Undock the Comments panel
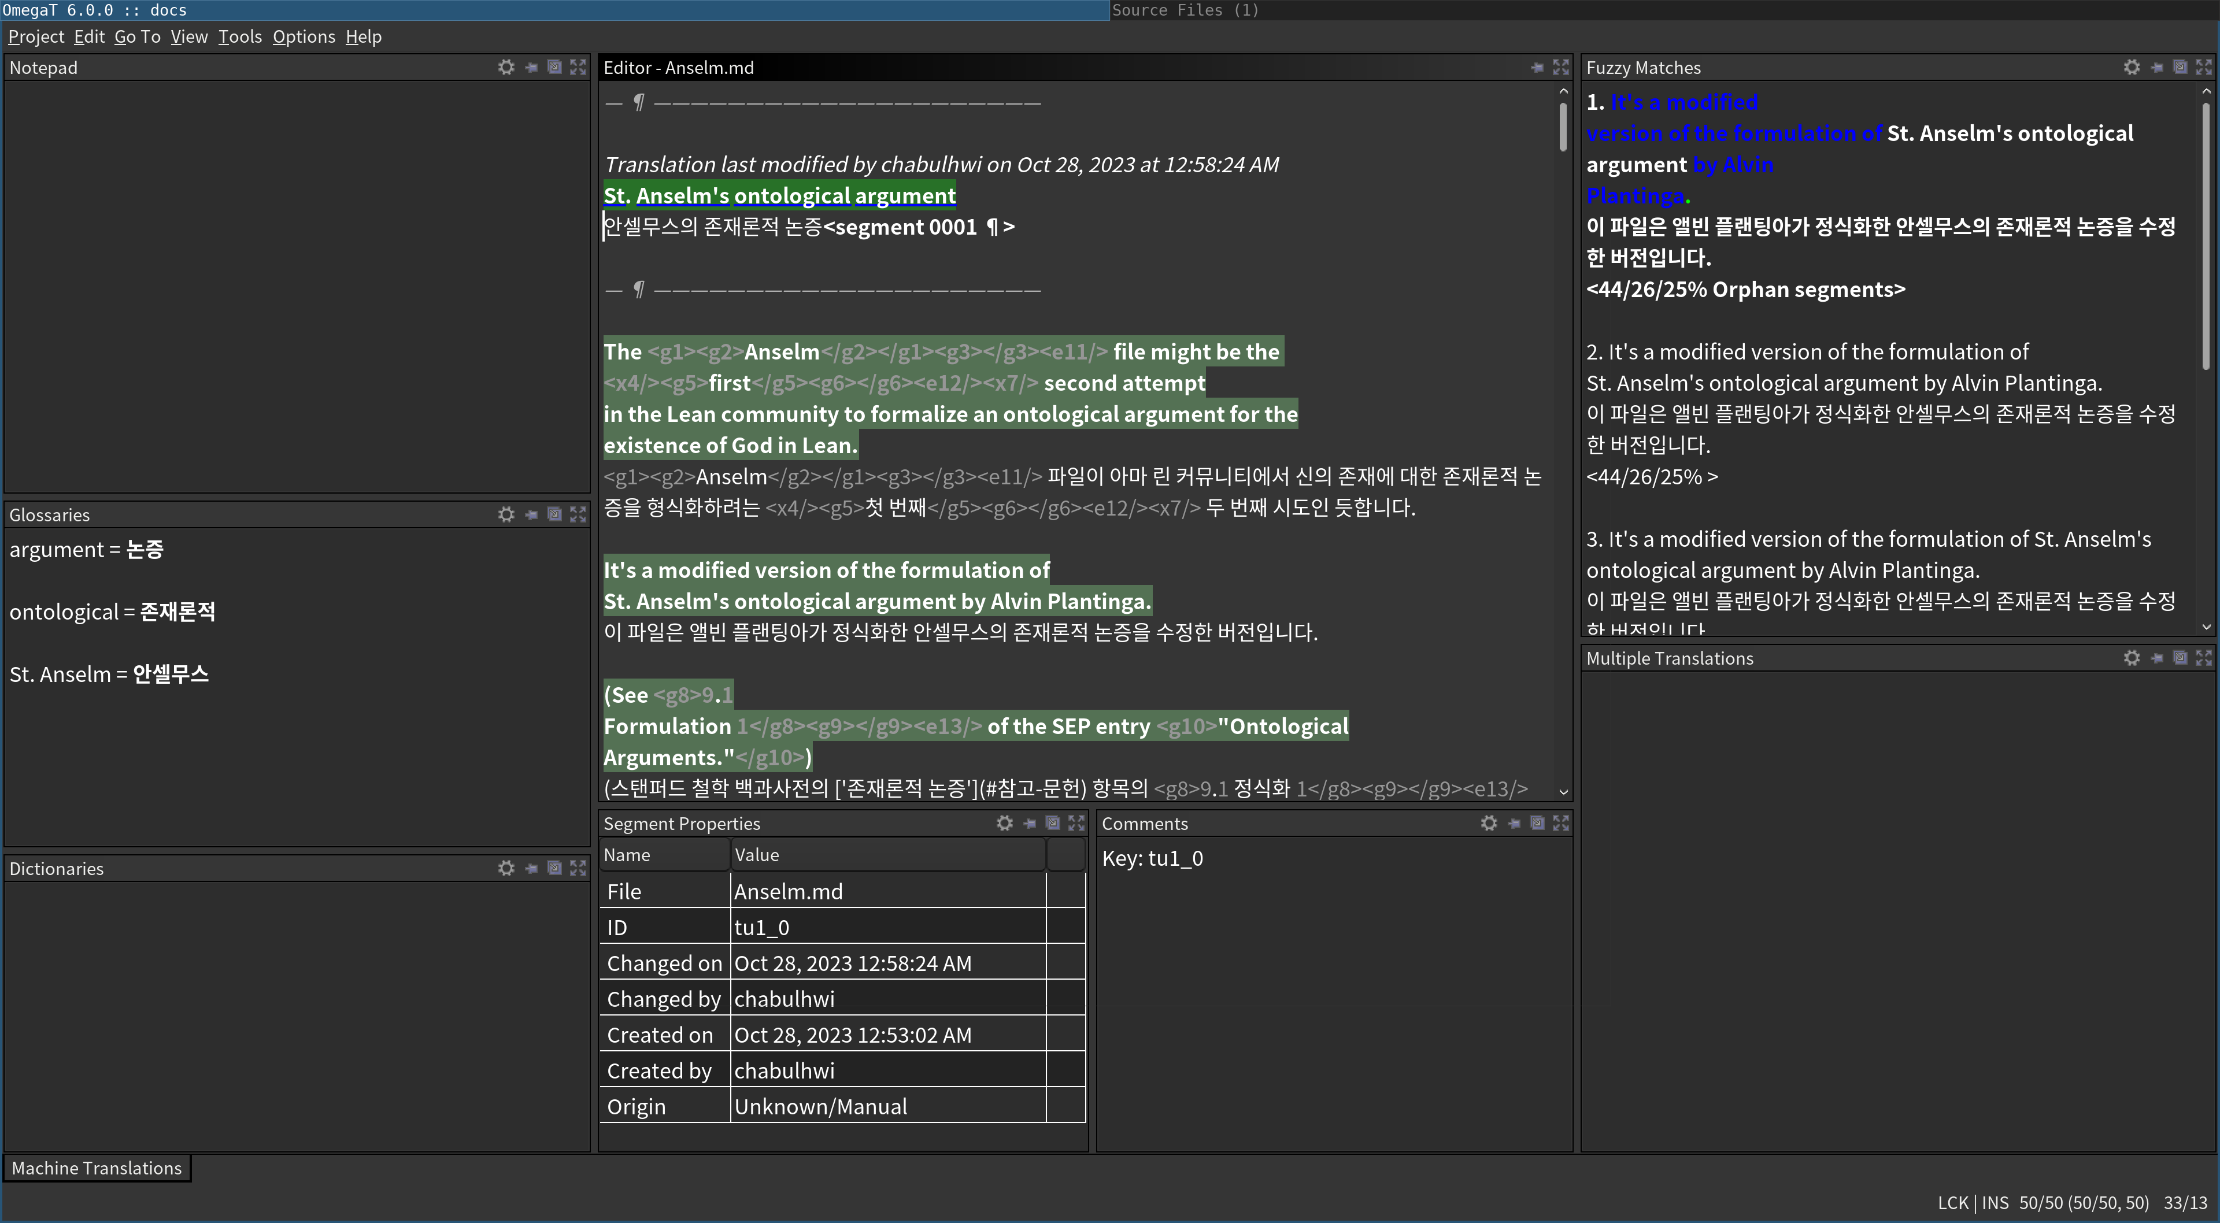This screenshot has width=2220, height=1223. [1537, 823]
